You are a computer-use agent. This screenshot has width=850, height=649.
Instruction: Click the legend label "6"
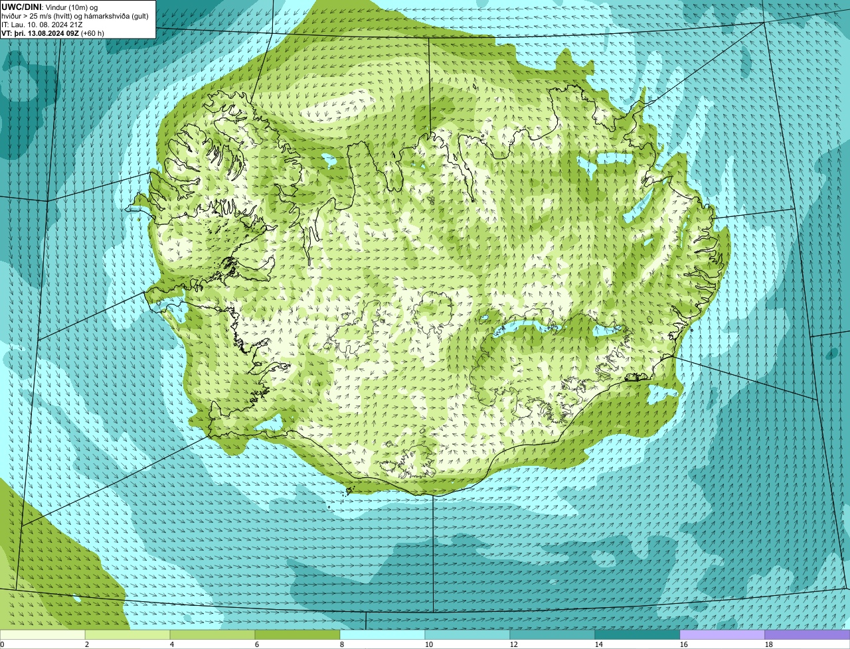[257, 644]
